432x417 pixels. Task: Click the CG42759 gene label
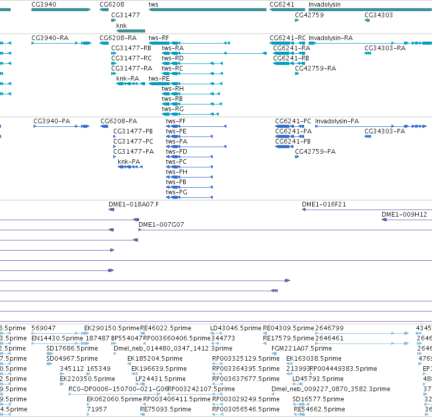309,15
